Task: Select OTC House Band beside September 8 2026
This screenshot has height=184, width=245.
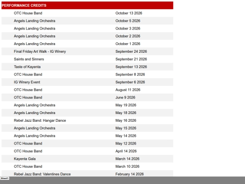Action: 28,75
